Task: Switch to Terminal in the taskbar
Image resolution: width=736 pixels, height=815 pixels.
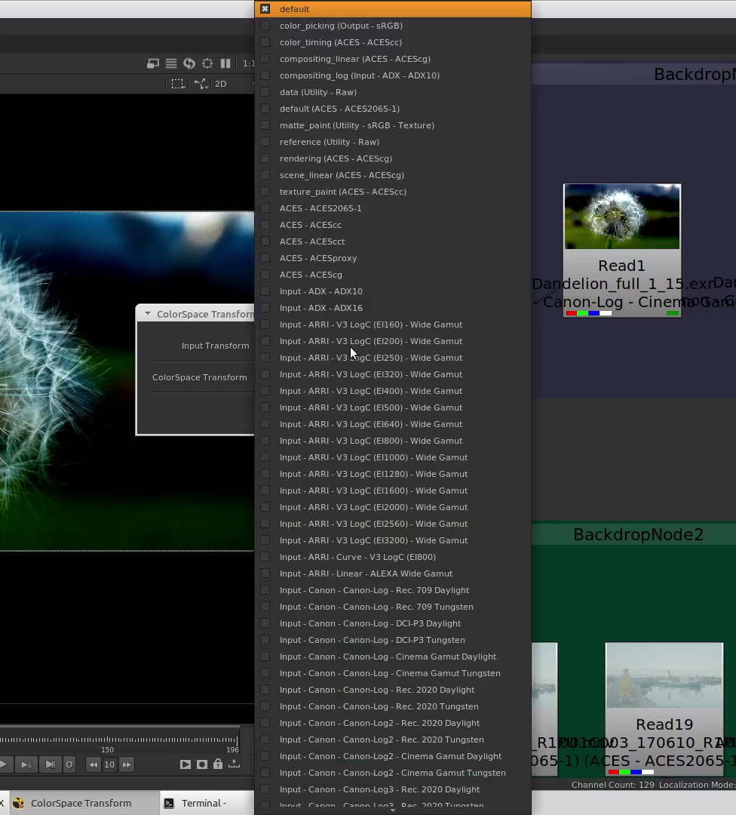Action: (x=202, y=803)
